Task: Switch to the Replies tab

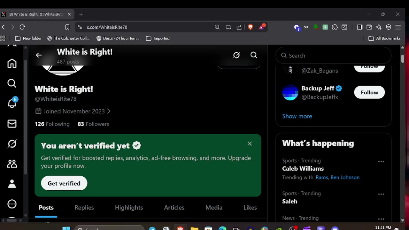Action: (84, 208)
